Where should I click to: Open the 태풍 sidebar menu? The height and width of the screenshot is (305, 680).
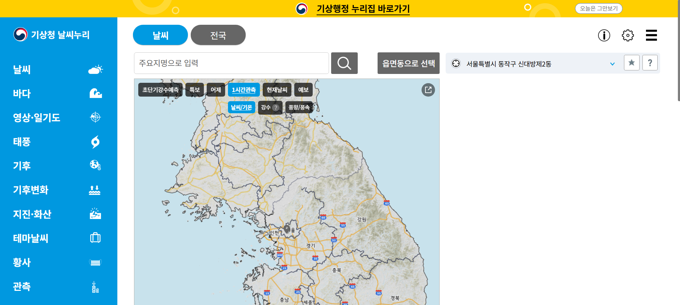click(x=22, y=142)
